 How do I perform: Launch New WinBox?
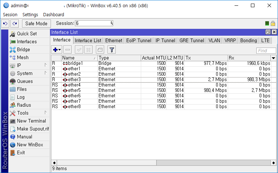click(29, 145)
